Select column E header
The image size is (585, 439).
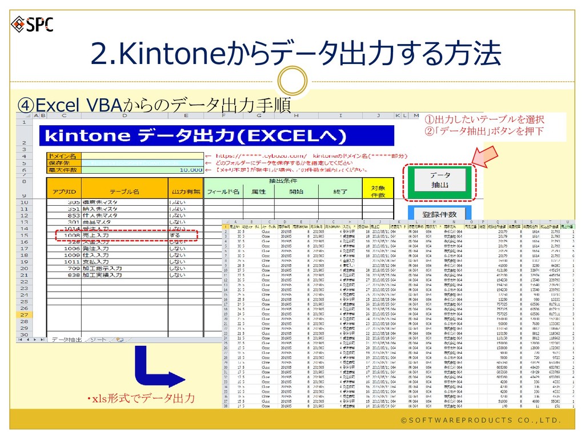click(186, 115)
